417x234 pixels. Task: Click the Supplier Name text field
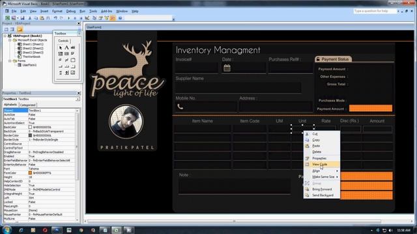(238, 88)
